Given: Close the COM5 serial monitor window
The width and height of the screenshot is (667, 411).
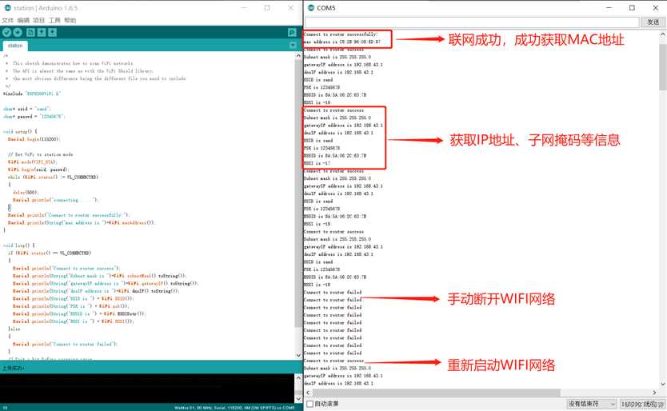Looking at the screenshot, I should point(656,8).
